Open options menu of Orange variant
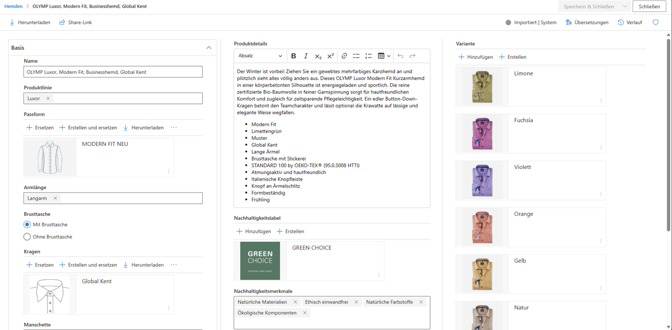 (601, 241)
